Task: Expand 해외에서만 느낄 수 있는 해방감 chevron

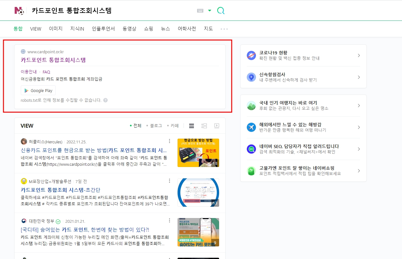Action: coord(359,127)
